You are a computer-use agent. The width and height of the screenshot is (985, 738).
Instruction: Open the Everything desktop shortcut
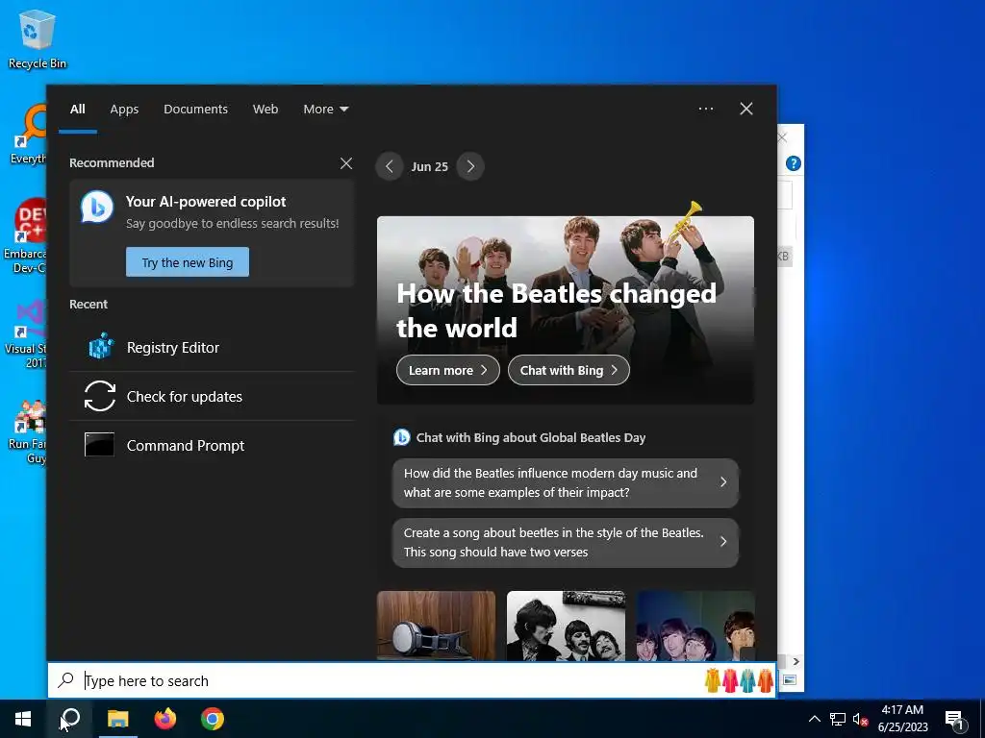(x=26, y=135)
